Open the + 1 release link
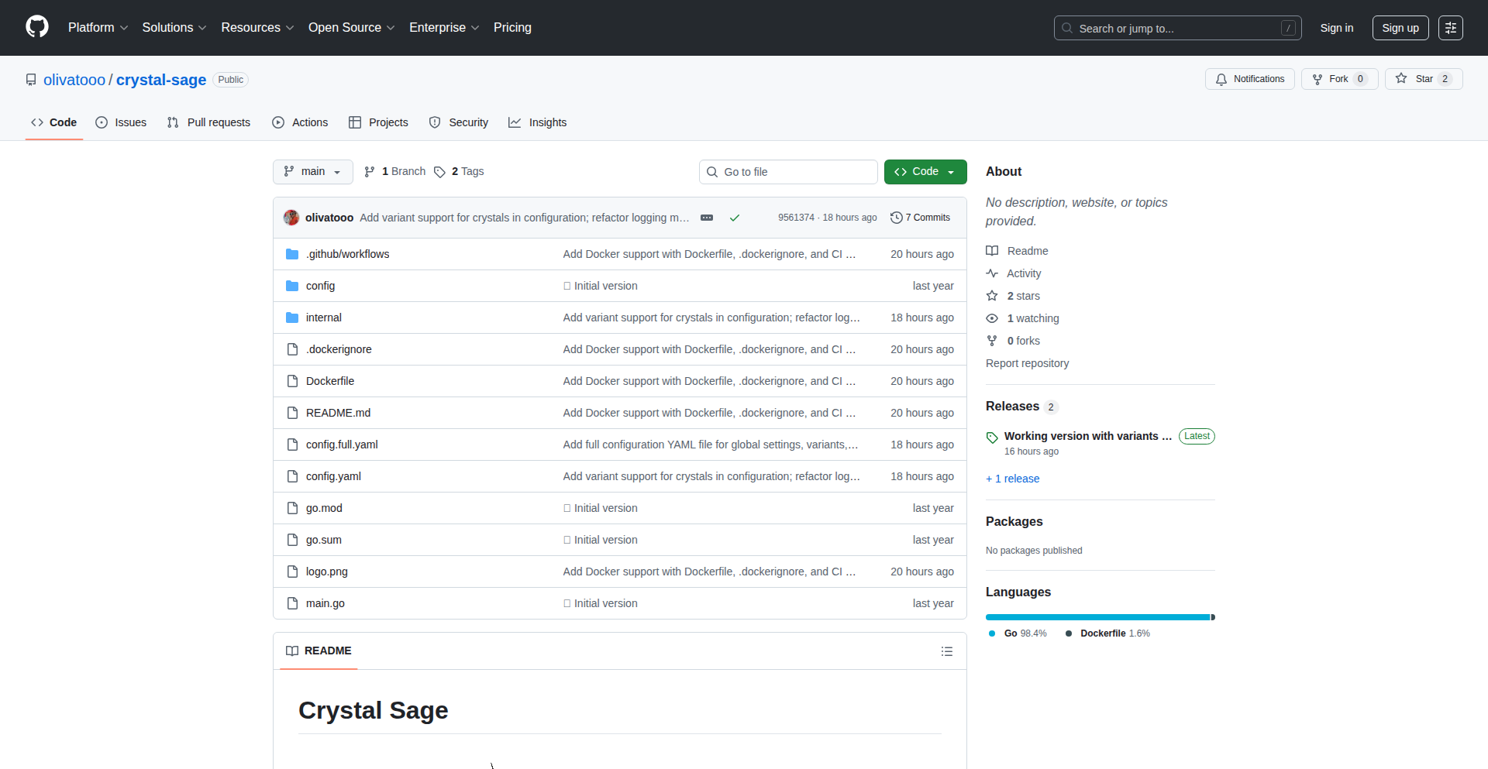The width and height of the screenshot is (1488, 769). pos(1012,479)
